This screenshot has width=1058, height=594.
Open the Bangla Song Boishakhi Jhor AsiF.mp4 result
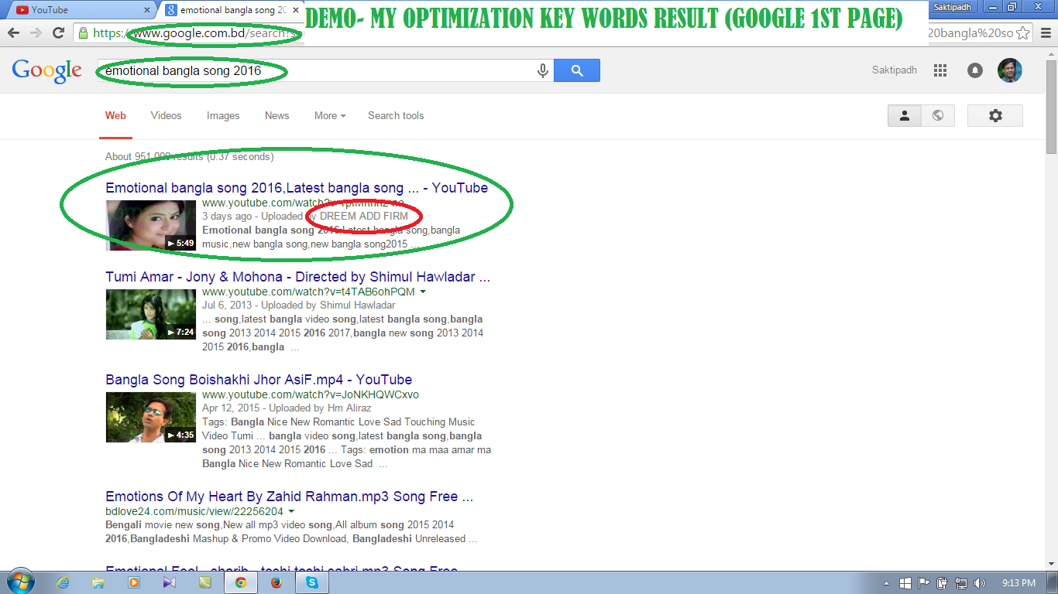point(259,380)
